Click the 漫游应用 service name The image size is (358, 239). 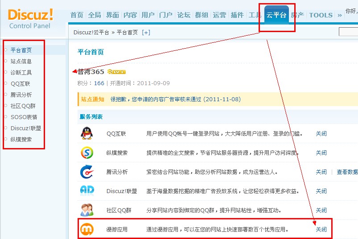(117, 229)
